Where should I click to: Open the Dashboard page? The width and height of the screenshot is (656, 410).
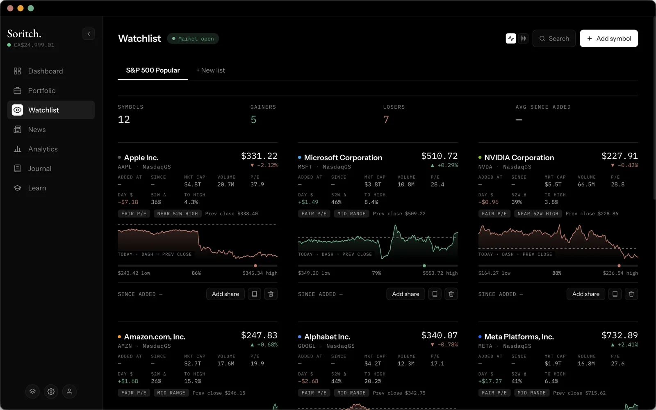(51, 71)
